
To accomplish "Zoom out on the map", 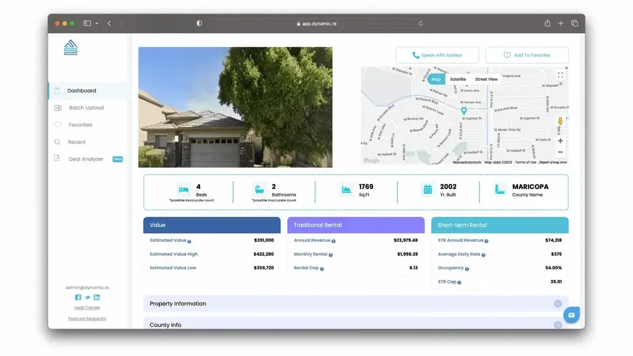I will [560, 152].
